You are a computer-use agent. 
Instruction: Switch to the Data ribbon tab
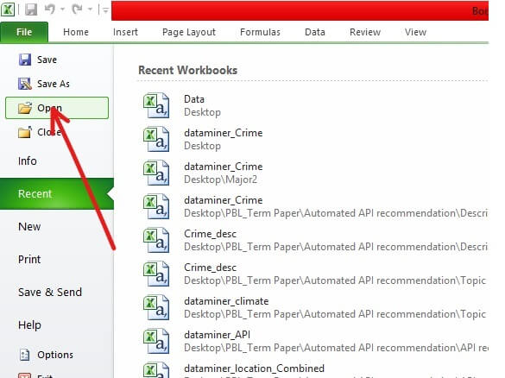tap(315, 32)
